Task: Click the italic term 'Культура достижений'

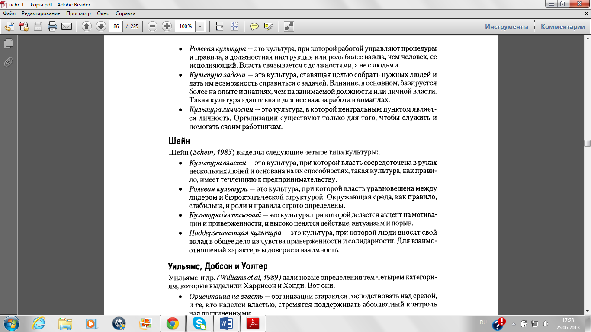Action: (225, 215)
